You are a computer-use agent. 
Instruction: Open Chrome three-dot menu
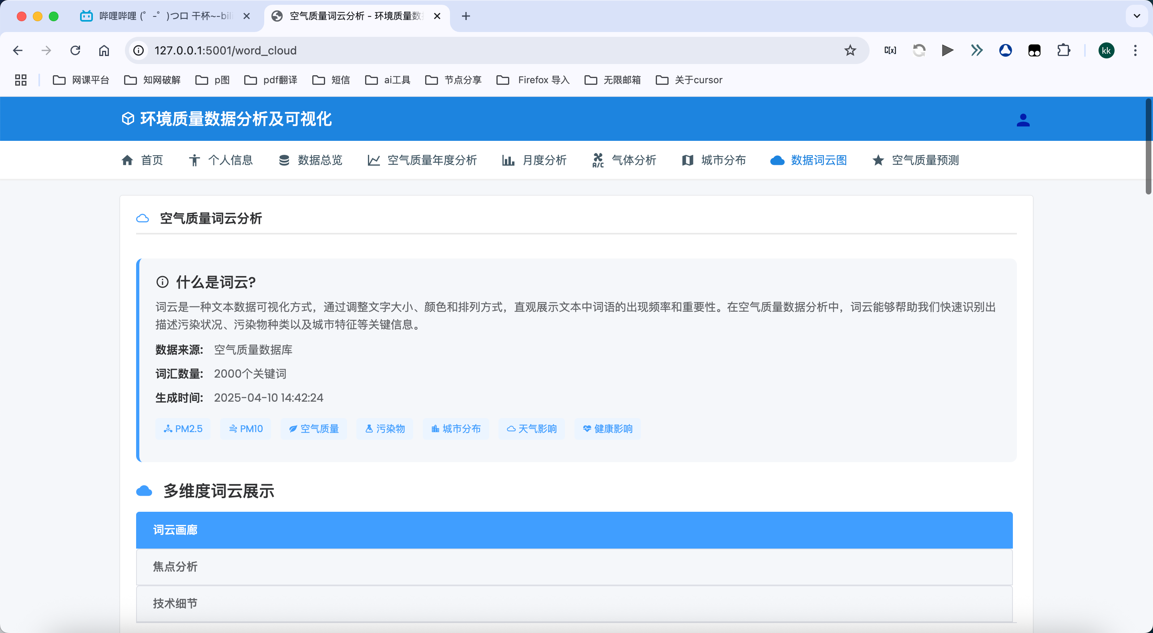(x=1135, y=50)
